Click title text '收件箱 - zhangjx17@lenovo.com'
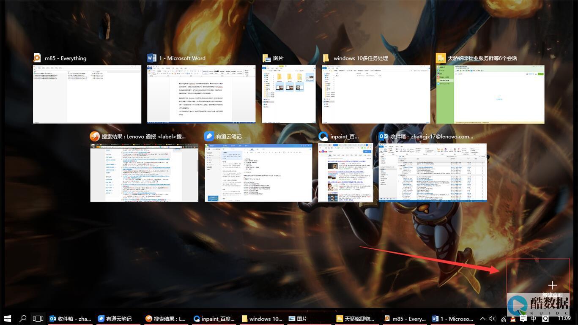Screen dimensions: 578x325 click(x=432, y=136)
